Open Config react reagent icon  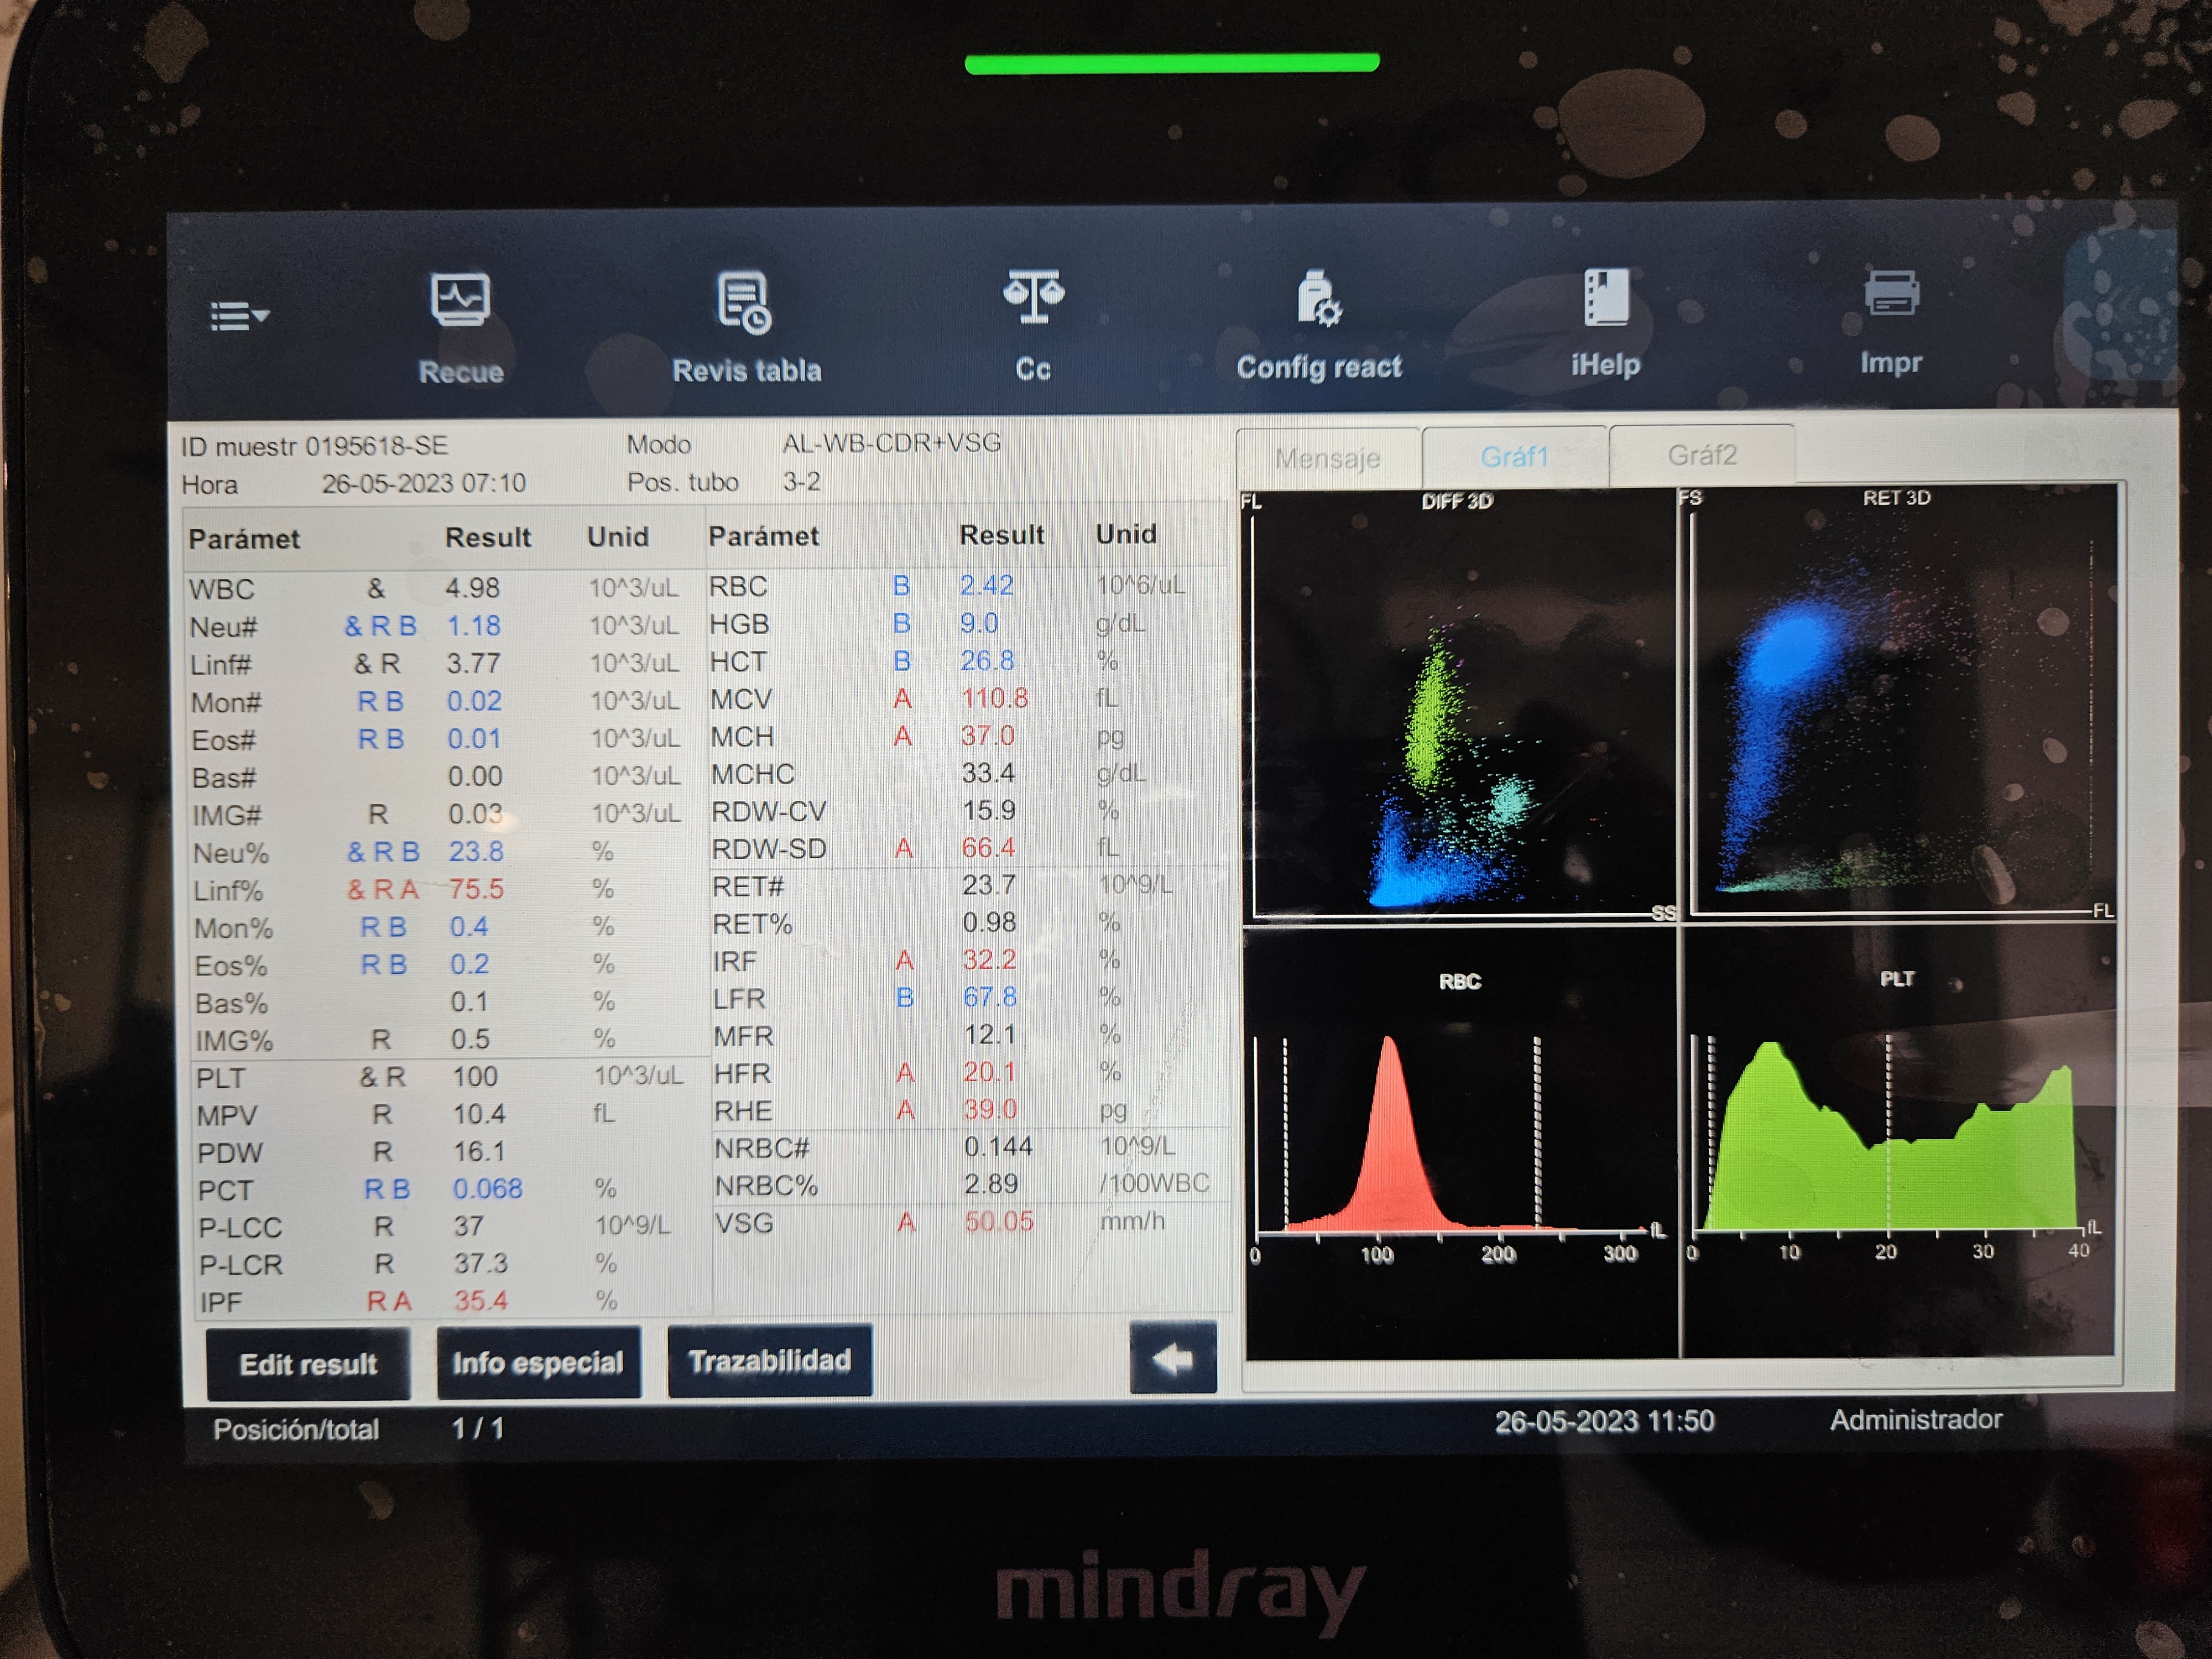pyautogui.click(x=1318, y=299)
